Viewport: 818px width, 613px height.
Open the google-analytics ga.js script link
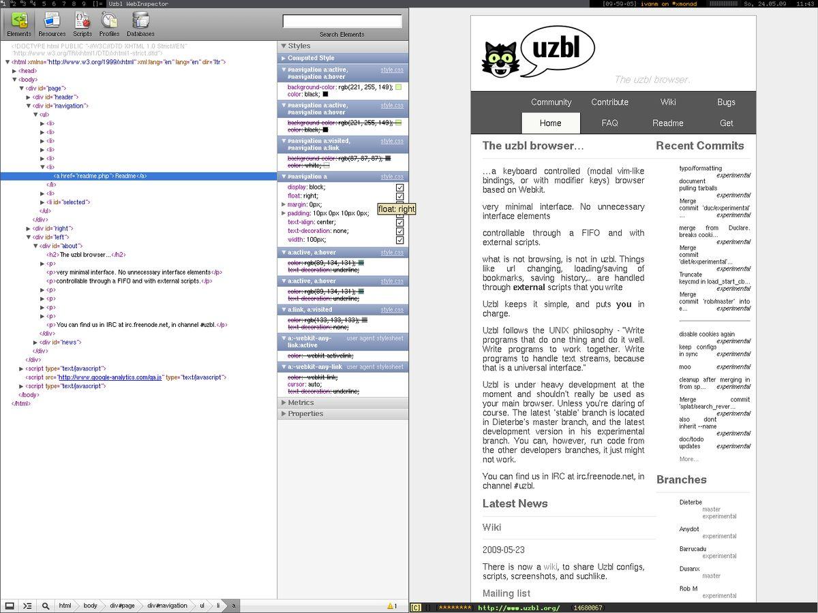click(x=110, y=377)
